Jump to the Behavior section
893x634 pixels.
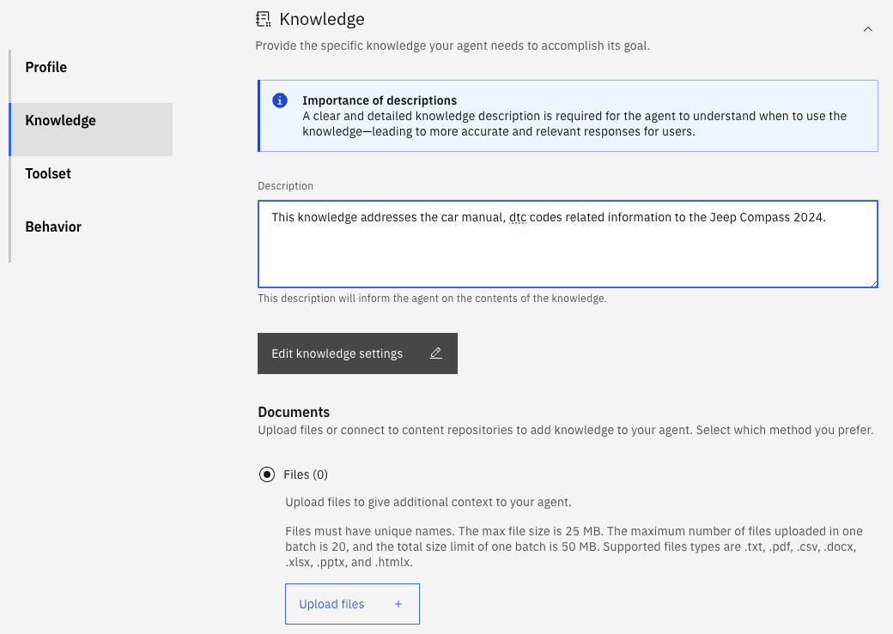point(91,226)
